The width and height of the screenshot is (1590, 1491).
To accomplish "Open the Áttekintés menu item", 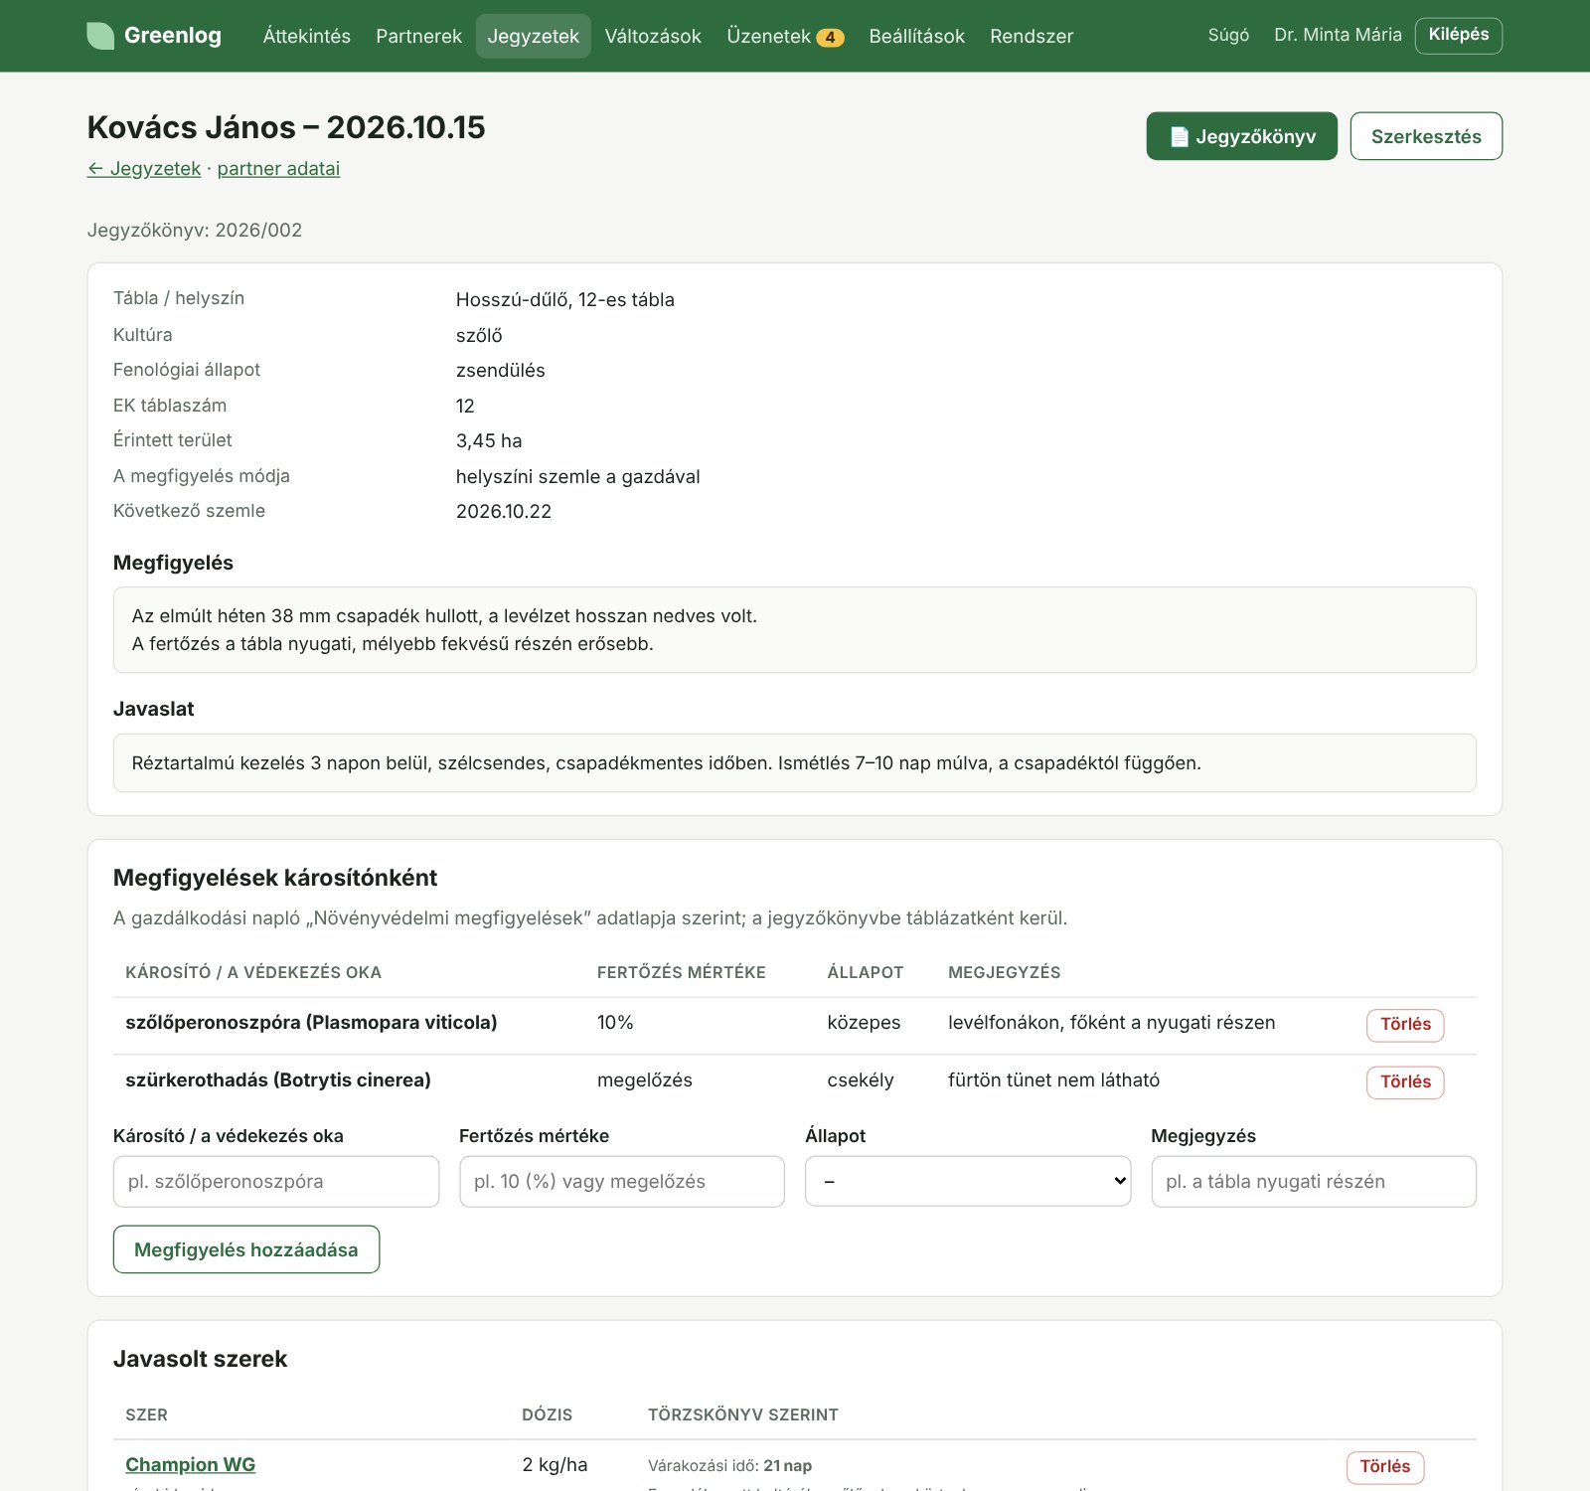I will point(306,36).
